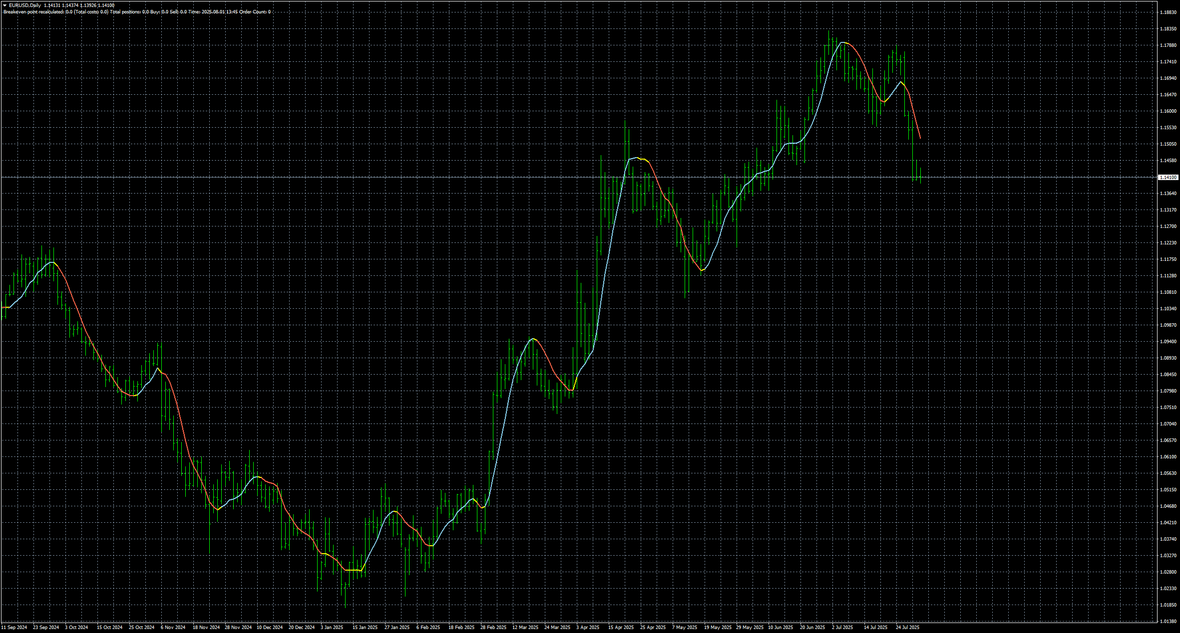Click the 3 Oct 2024 date label
Image resolution: width=1180 pixels, height=633 pixels.
76,628
